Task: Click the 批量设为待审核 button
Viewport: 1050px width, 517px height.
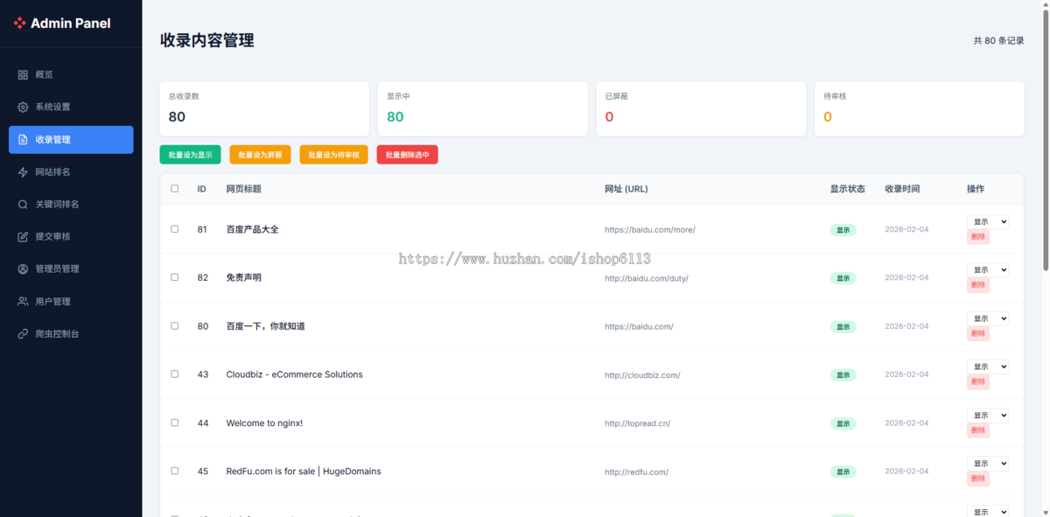Action: 334,155
